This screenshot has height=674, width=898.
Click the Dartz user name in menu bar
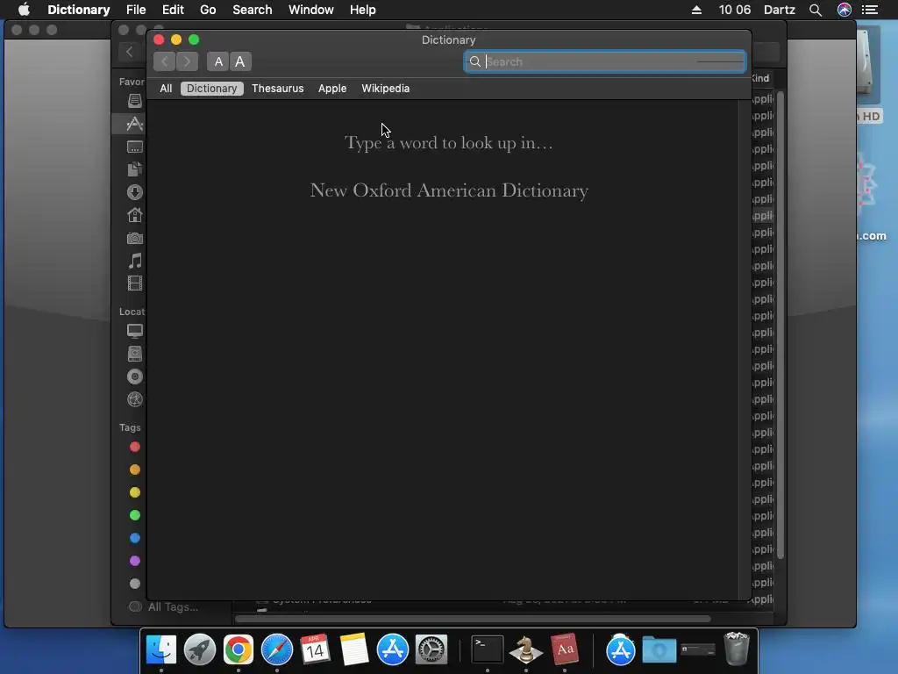pyautogui.click(x=779, y=10)
